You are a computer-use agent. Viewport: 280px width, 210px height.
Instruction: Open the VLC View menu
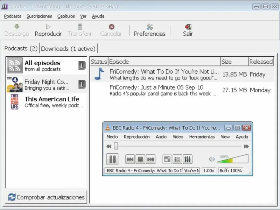(x=225, y=137)
